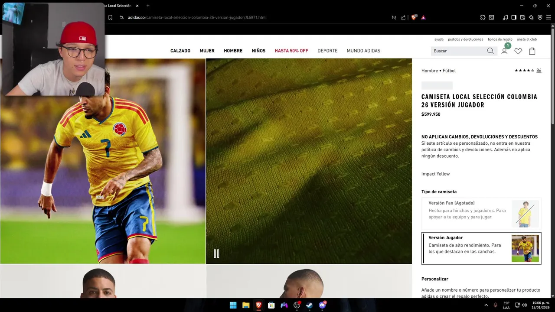
Task: Click the Impact Yellow color label
Action: point(435,174)
